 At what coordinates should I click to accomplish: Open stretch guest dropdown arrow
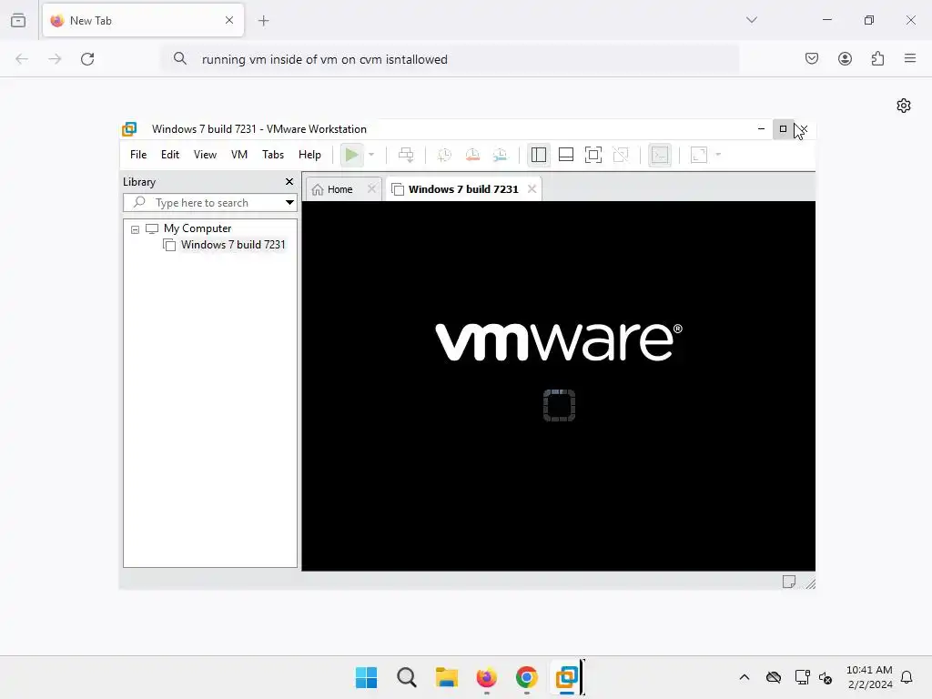tap(718, 155)
